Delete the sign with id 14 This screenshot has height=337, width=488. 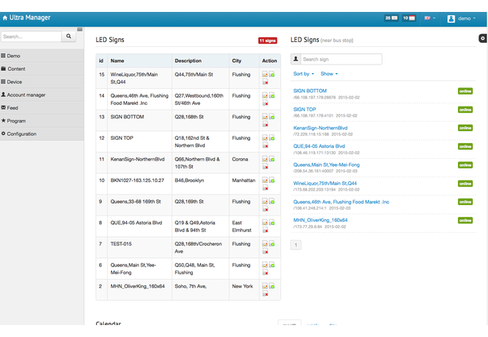[x=265, y=103]
